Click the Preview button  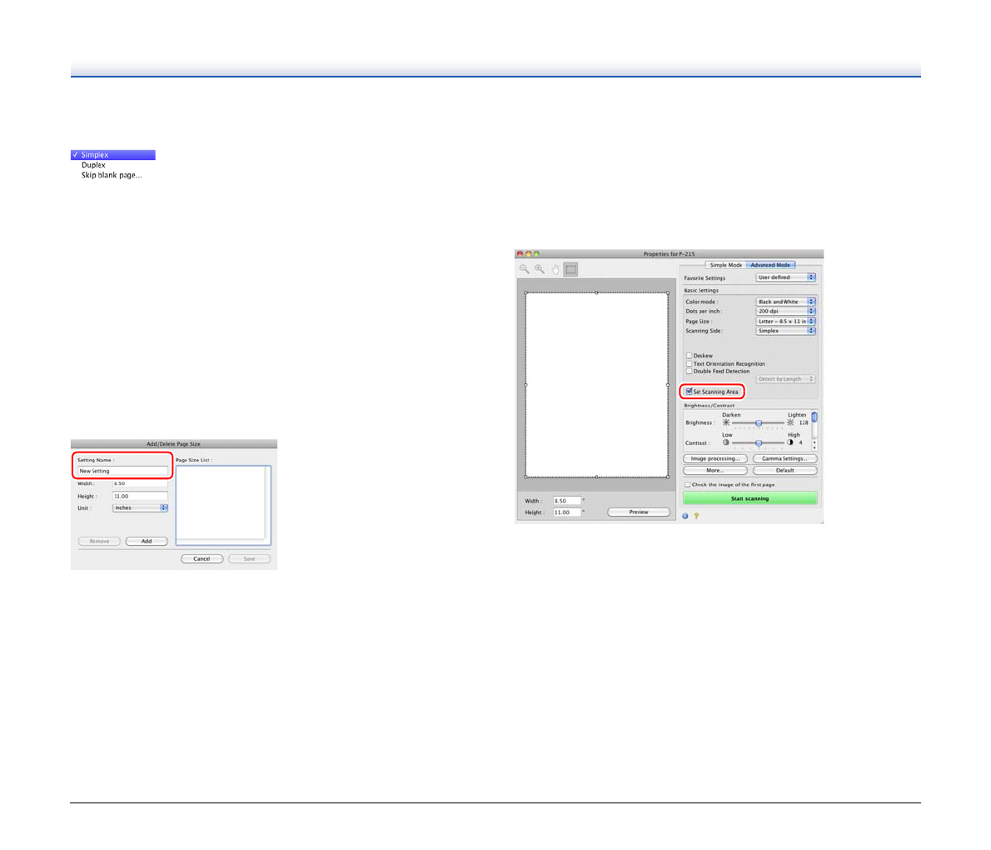click(639, 512)
